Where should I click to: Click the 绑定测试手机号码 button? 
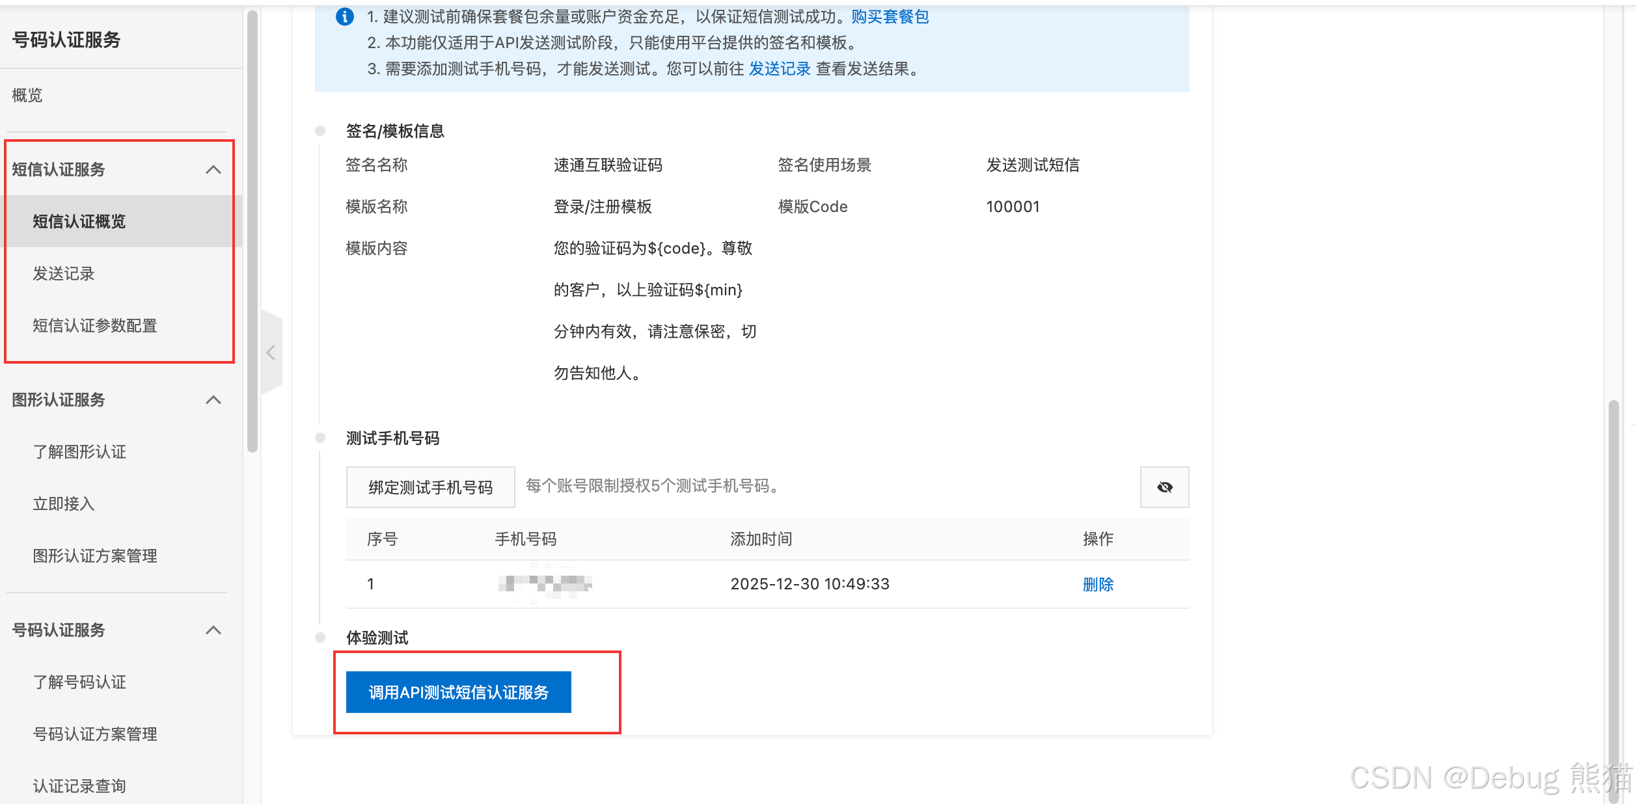coord(429,487)
